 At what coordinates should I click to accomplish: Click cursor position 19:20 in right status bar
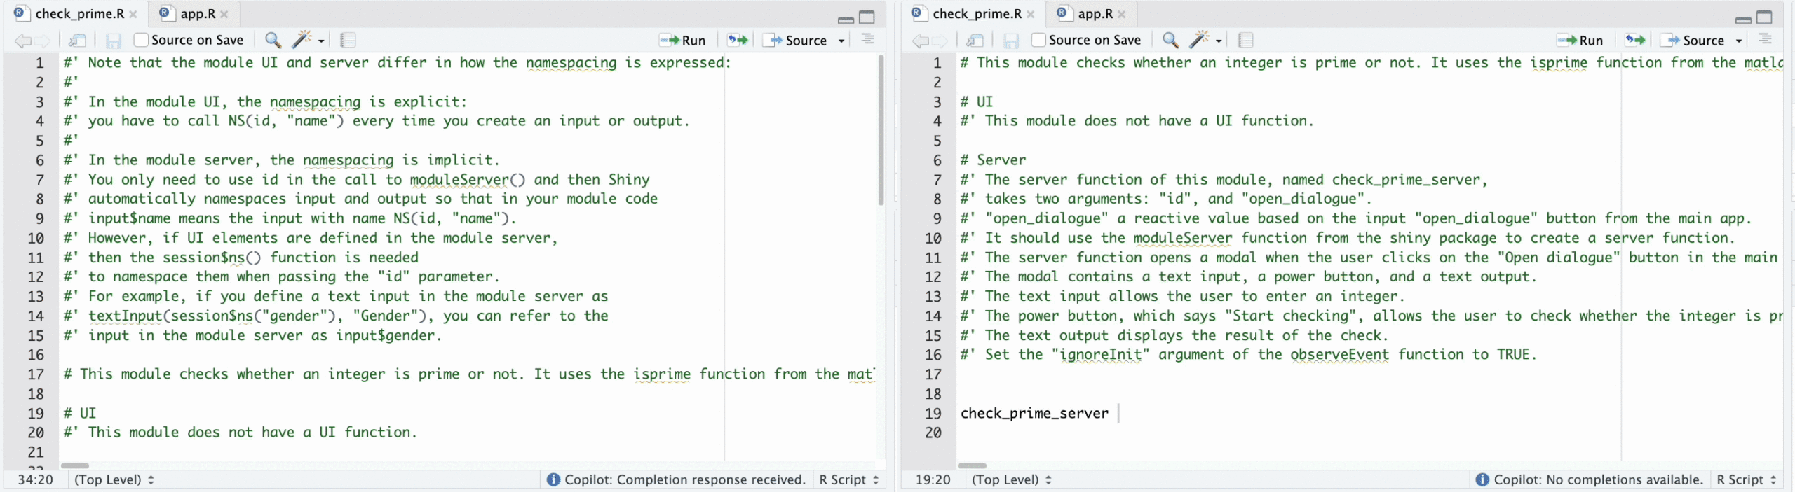coord(933,479)
